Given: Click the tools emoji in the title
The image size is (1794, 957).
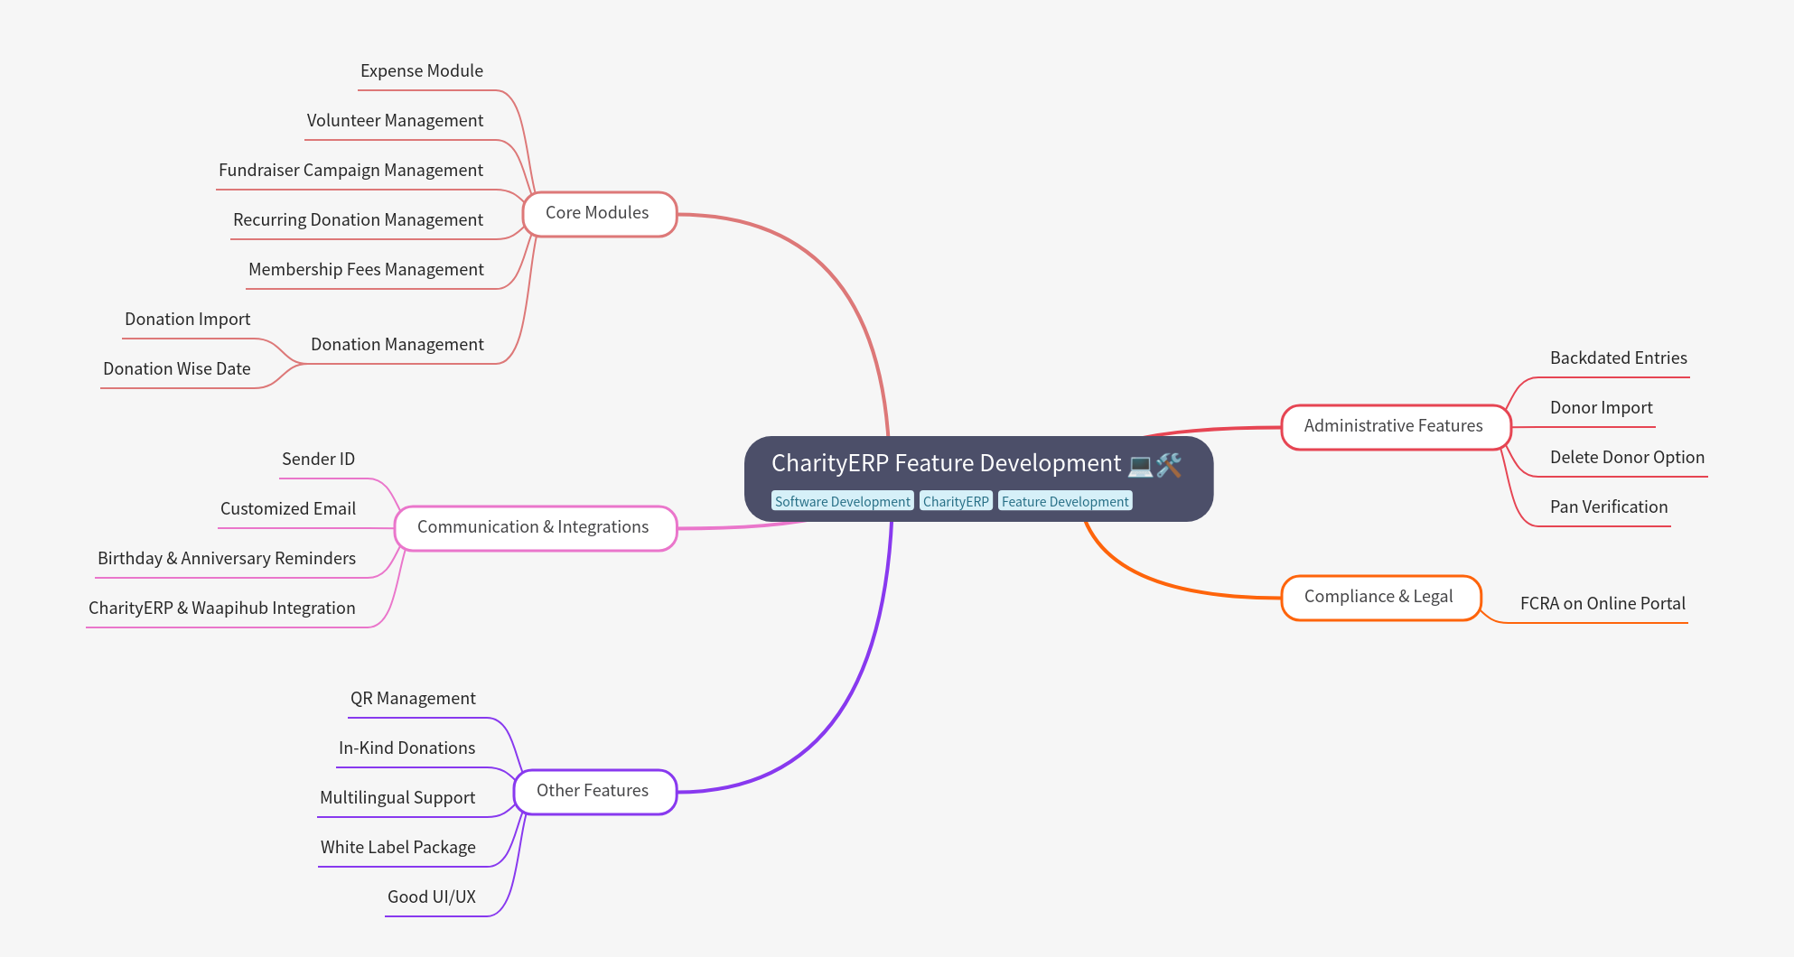Looking at the screenshot, I should click(x=1169, y=465).
